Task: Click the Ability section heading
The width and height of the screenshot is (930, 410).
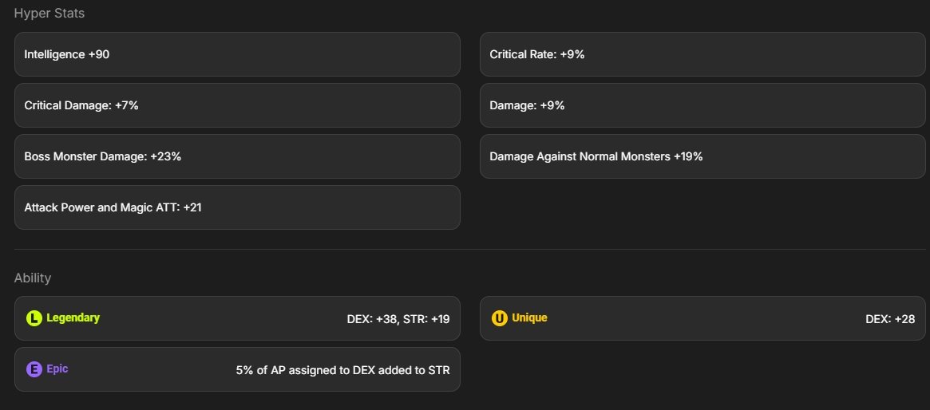Action: (33, 278)
